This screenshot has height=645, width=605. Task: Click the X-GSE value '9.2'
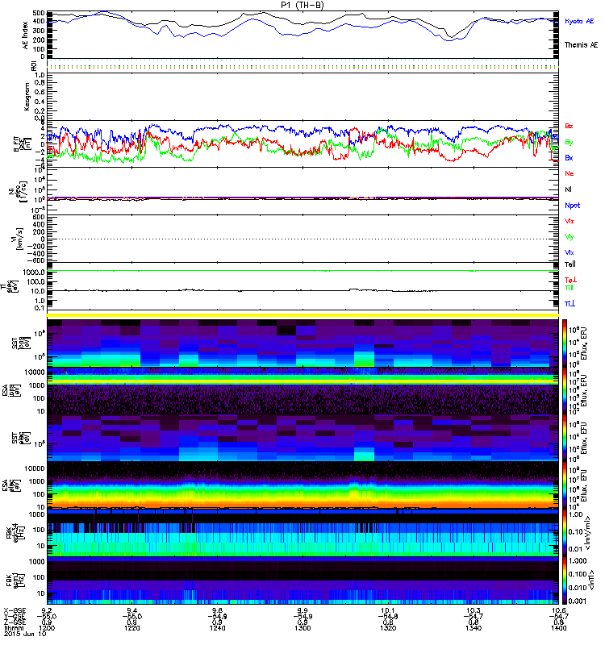click(47, 610)
